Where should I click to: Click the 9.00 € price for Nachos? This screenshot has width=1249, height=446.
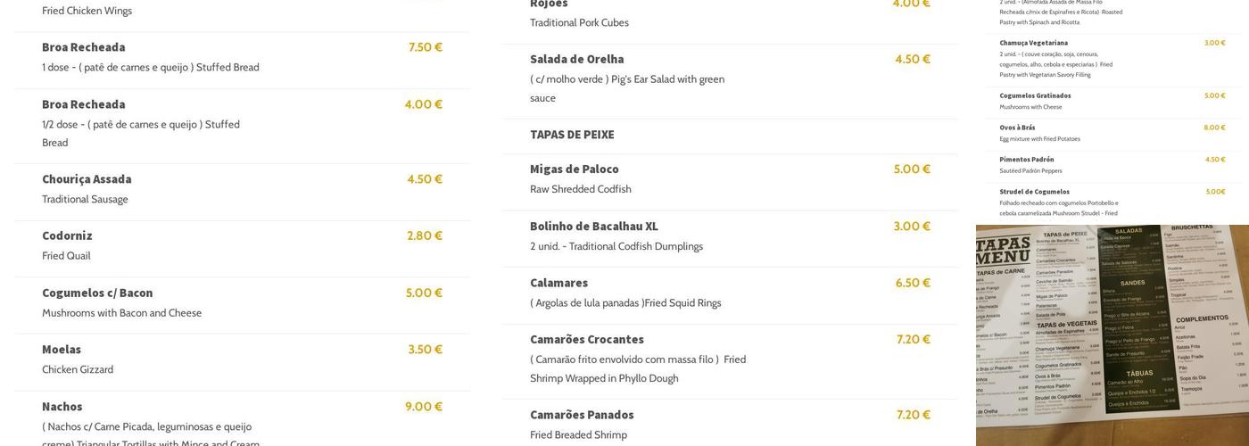coord(424,407)
